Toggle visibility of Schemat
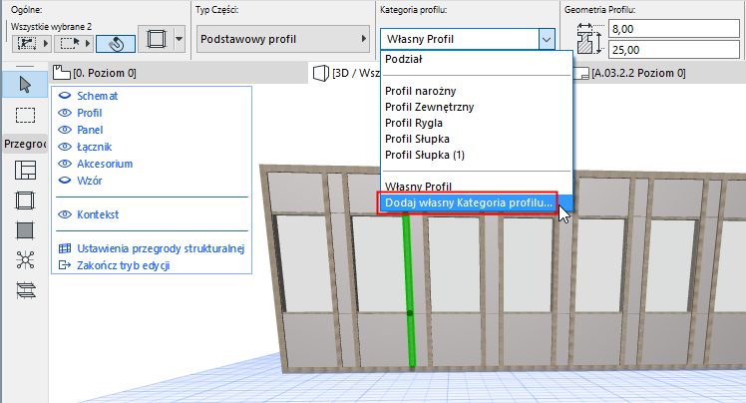 click(64, 96)
